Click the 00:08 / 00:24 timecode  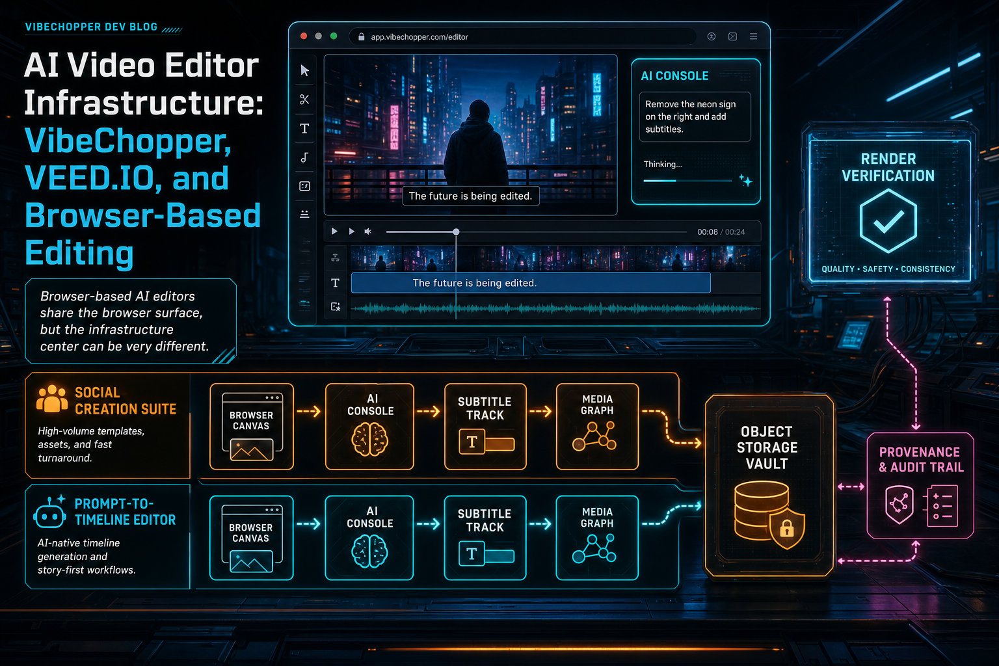pos(721,232)
